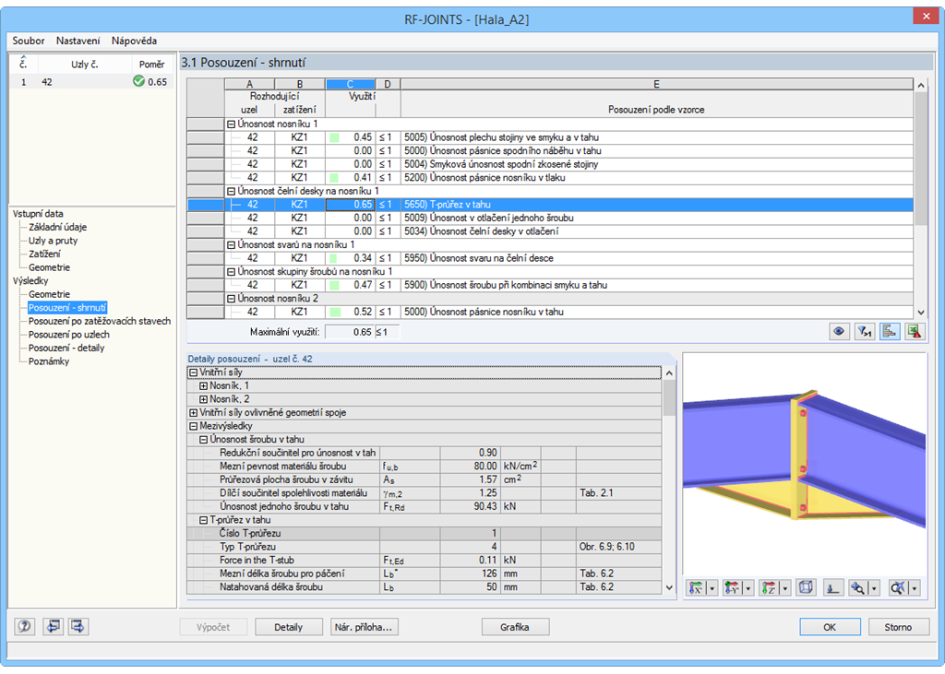This screenshot has height=674, width=945.
Task: Select Posouzení - shrnutí in navigator
Action: pyautogui.click(x=67, y=308)
